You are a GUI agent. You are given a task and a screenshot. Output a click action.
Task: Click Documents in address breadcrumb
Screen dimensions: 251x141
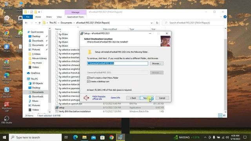pos(66,23)
